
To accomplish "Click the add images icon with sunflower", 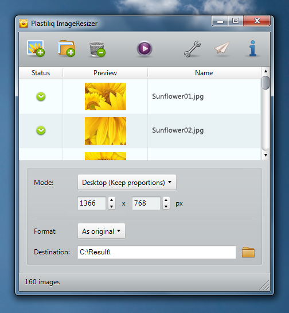I will 36,49.
